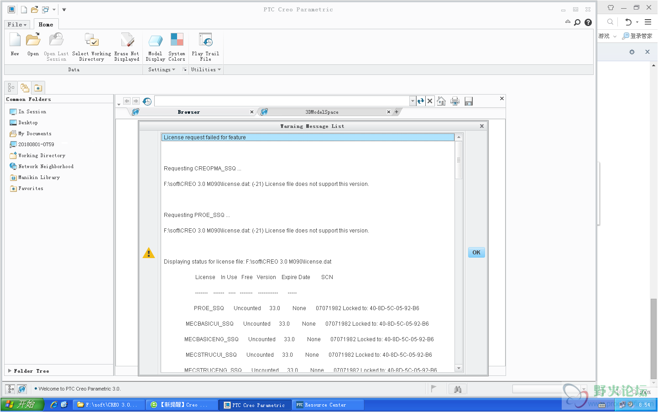This screenshot has width=658, height=412.
Task: Click quick access Windows switch icon
Action: tap(45, 9)
